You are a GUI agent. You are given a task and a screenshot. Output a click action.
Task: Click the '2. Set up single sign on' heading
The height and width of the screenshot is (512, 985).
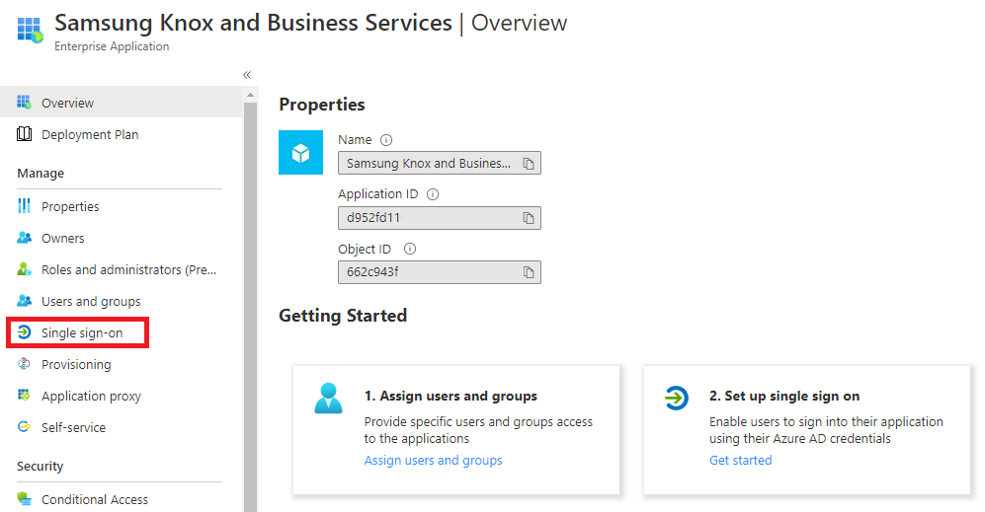click(x=784, y=396)
